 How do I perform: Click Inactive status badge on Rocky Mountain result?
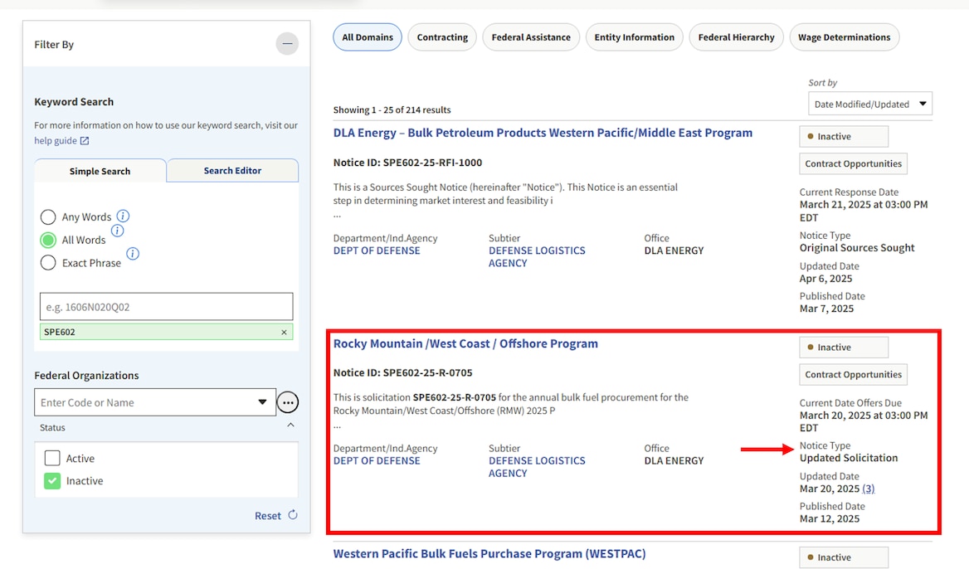(844, 348)
